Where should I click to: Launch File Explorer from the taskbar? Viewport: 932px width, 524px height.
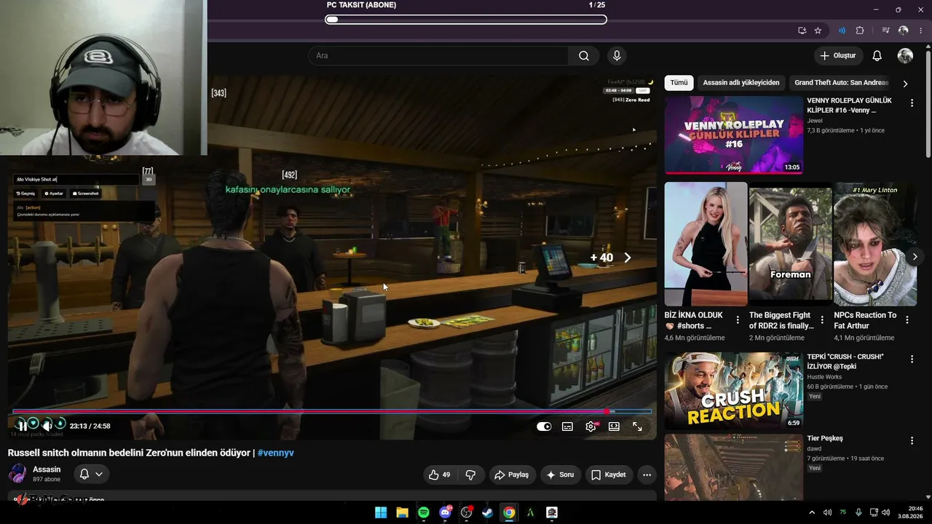402,512
